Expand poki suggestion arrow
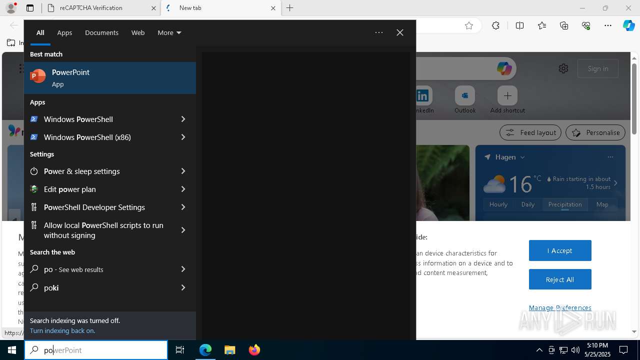 pyautogui.click(x=183, y=287)
